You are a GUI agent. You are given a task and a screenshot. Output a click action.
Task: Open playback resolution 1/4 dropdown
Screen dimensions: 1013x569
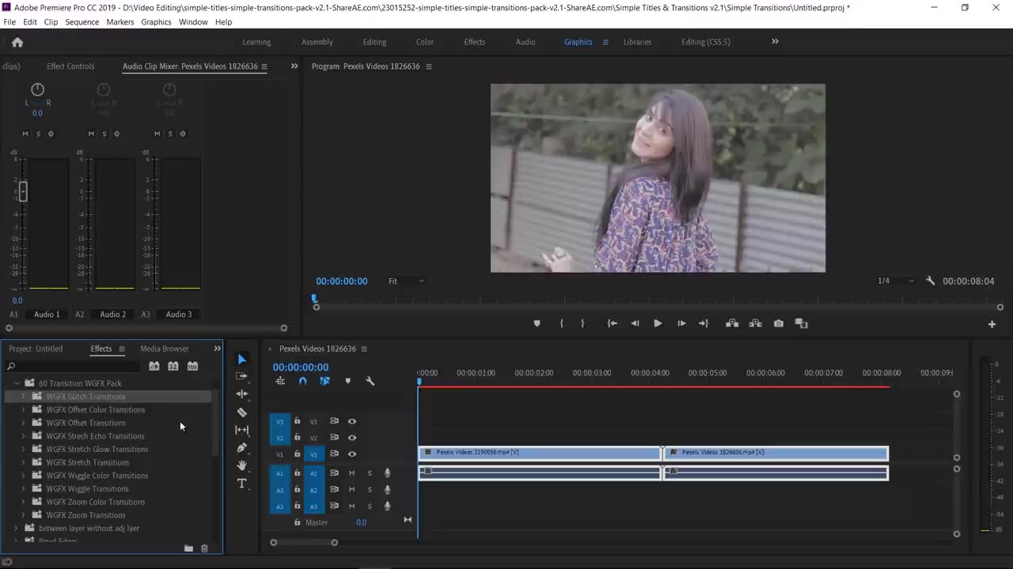click(896, 281)
